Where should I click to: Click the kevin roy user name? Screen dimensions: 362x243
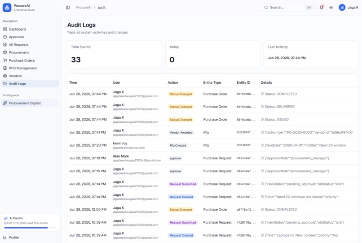coord(120,143)
